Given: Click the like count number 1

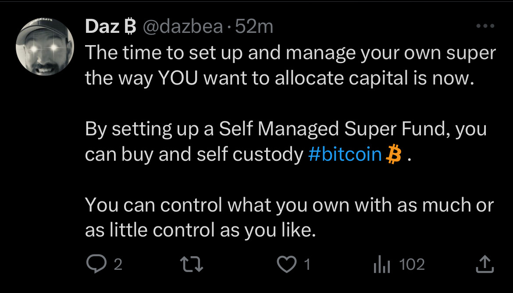Looking at the screenshot, I should [307, 265].
